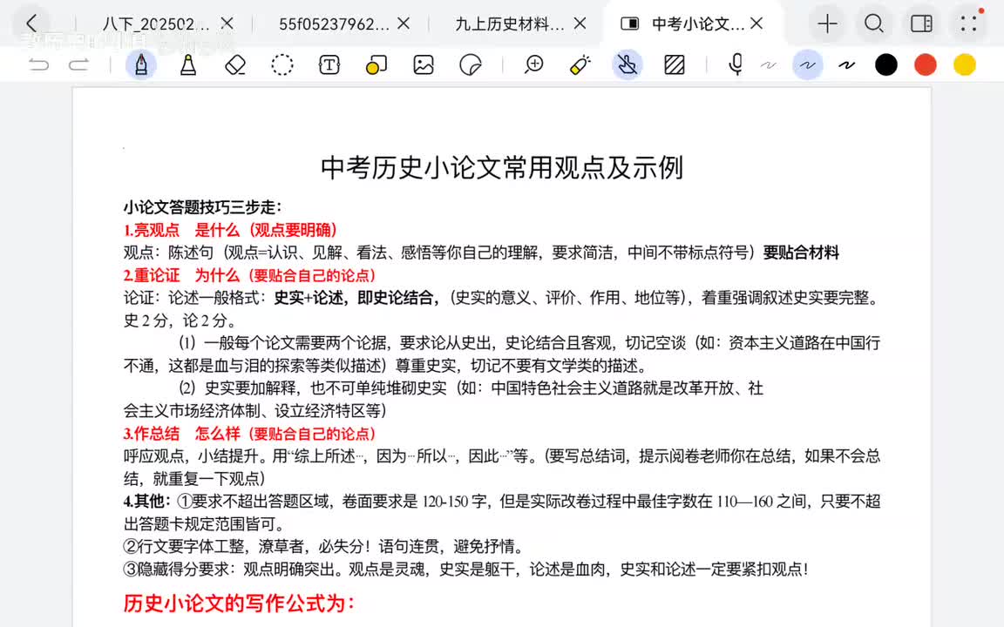Open document search
Viewport: 1004px width, 627px height.
click(x=874, y=24)
